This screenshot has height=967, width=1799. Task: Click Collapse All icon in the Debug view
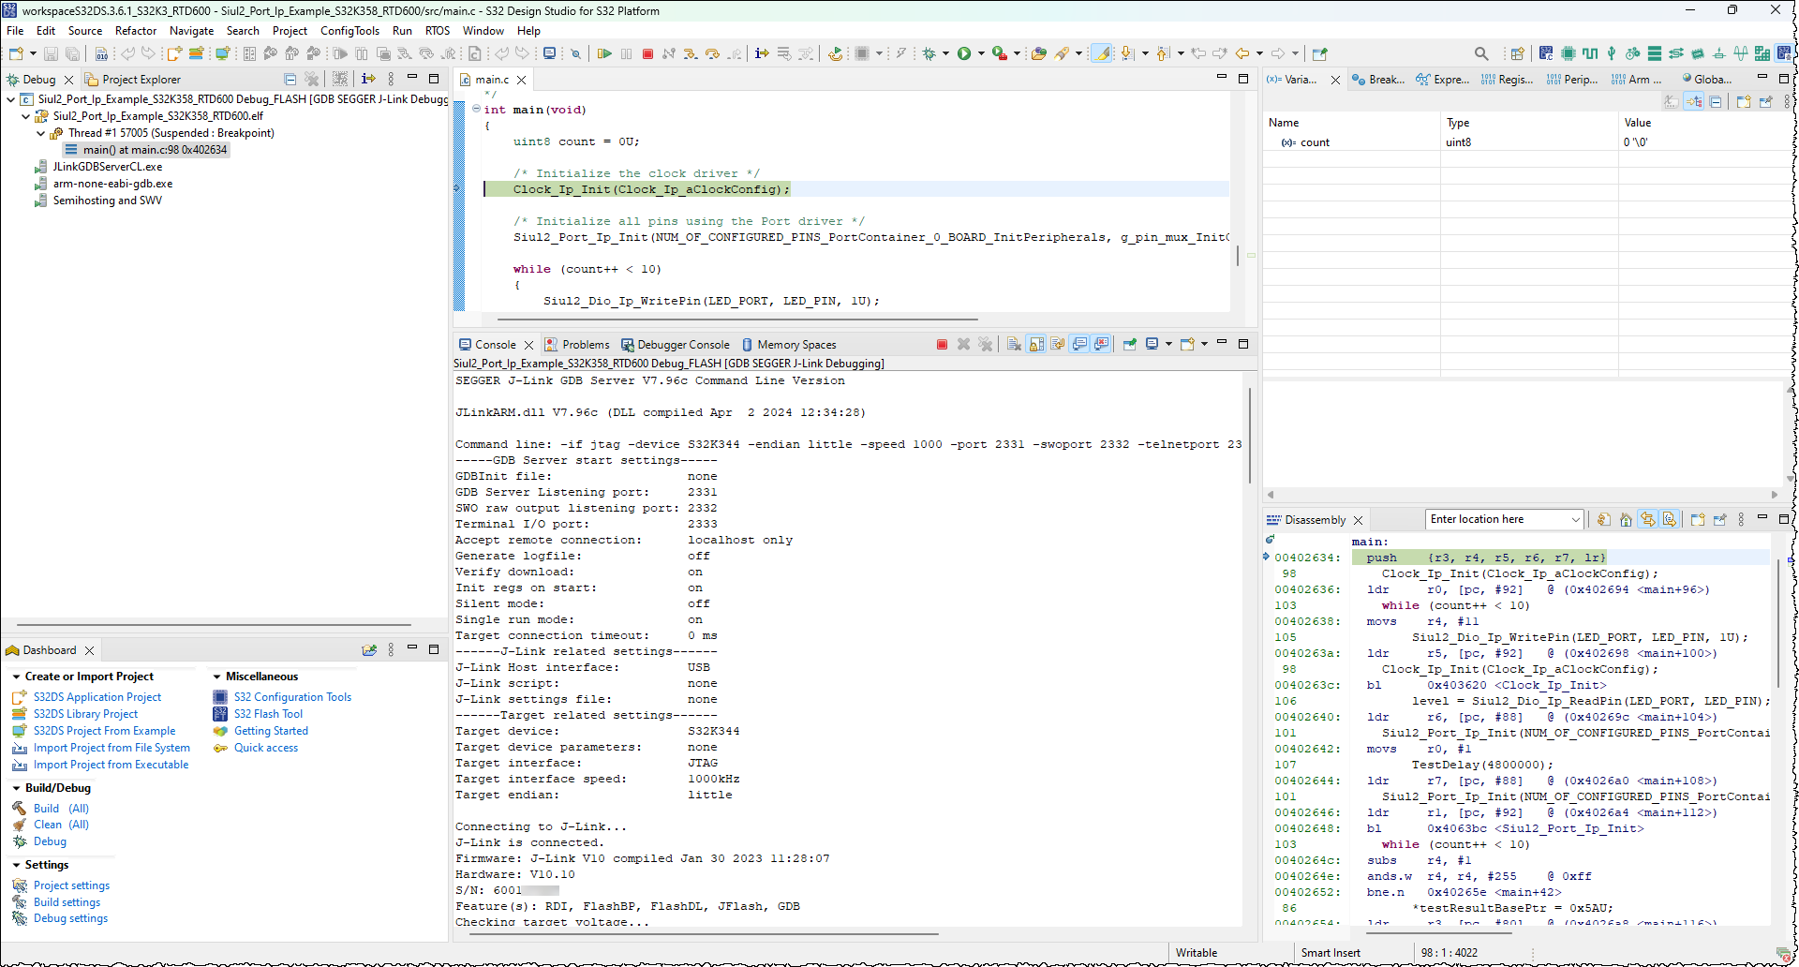[290, 80]
